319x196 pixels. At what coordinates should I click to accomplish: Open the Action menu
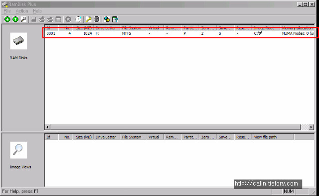(22, 11)
